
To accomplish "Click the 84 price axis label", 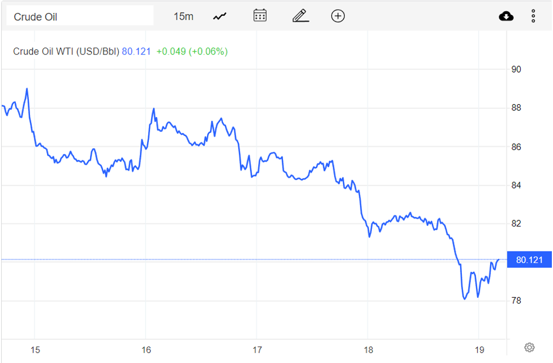I will click(516, 185).
